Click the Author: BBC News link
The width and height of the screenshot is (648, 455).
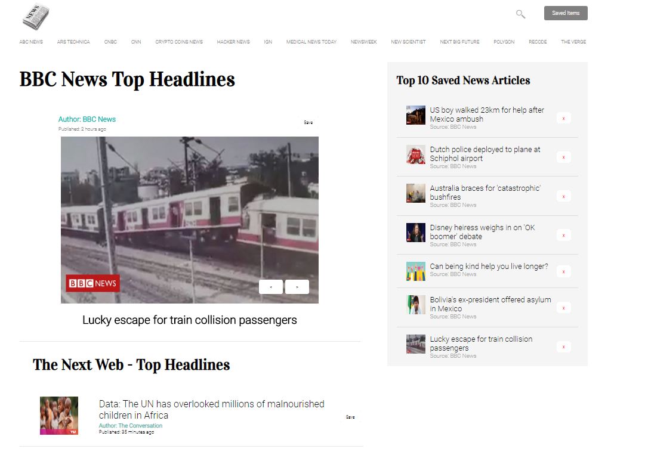[87, 119]
